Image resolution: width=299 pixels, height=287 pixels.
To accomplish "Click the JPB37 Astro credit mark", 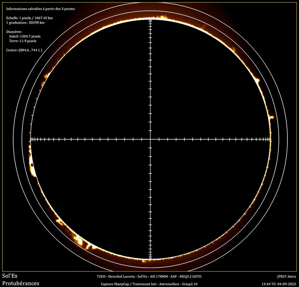I will tap(287, 276).
